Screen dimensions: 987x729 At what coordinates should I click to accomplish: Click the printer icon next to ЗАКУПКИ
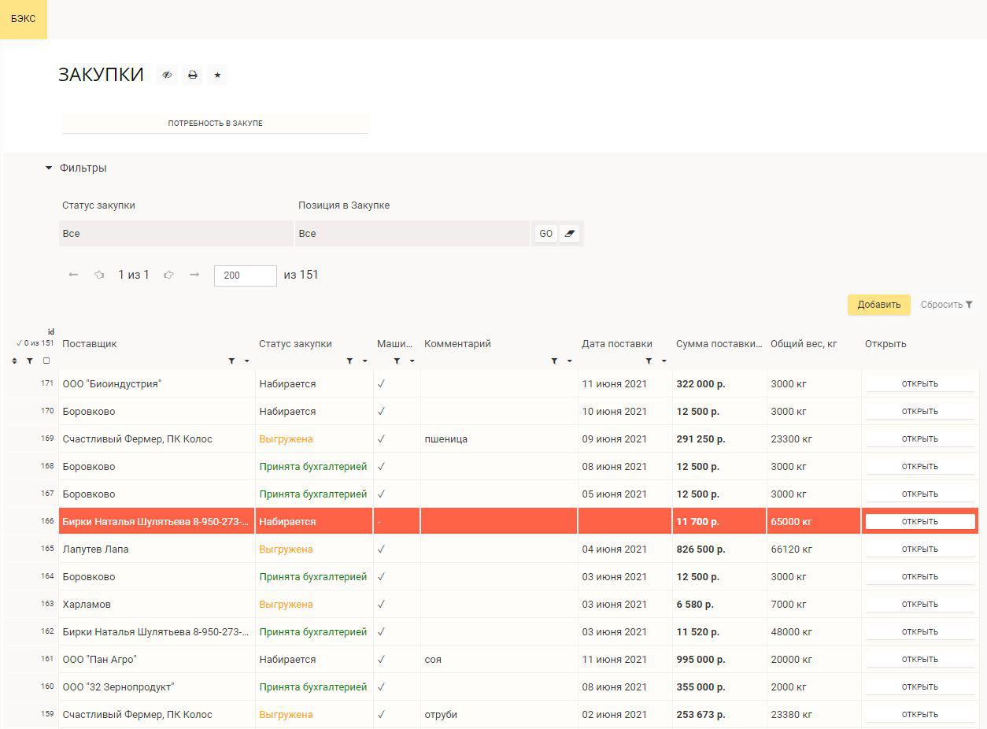[x=192, y=75]
